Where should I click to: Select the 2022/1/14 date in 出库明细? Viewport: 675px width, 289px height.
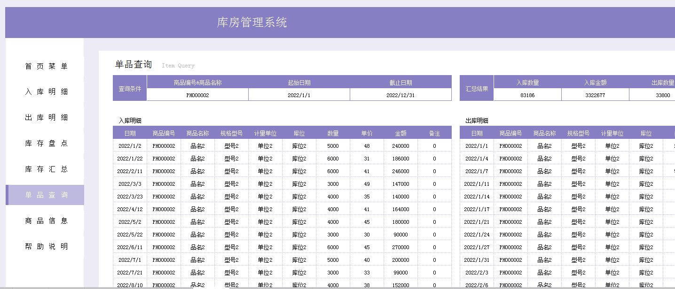pyautogui.click(x=477, y=197)
